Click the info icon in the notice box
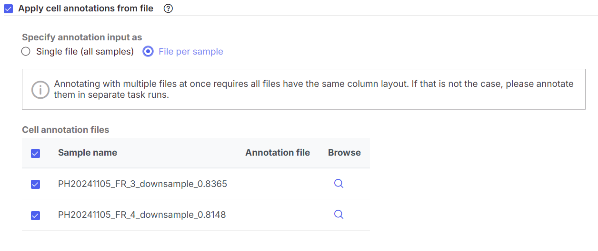Screen dimensions: 598x251 (40, 89)
